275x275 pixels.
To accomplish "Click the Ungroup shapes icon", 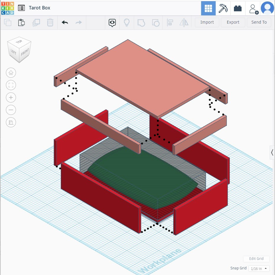I will click(156, 23).
